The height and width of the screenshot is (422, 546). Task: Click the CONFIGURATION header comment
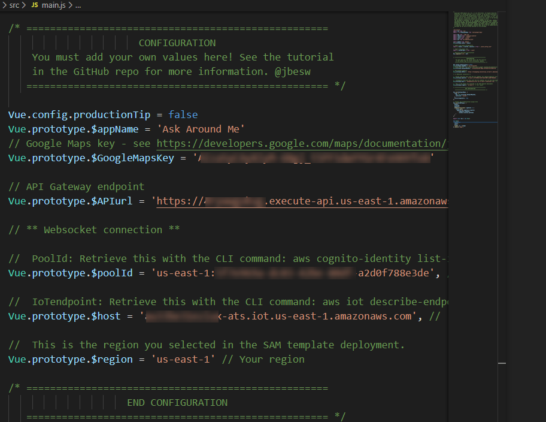tap(177, 43)
